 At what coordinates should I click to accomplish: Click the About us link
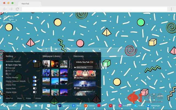tap(9, 98)
